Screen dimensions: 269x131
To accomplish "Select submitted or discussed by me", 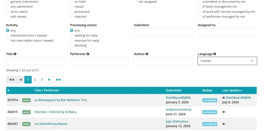I will coord(199,2).
